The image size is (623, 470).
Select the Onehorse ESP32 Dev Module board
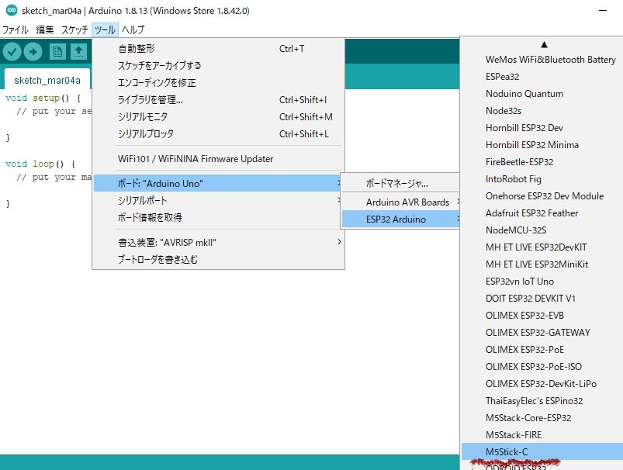[542, 196]
